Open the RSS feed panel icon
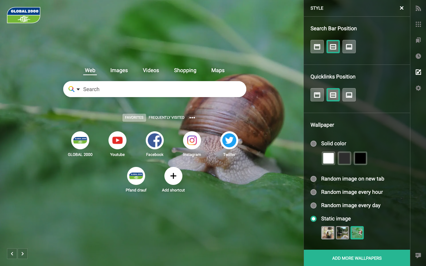The image size is (426, 266). point(418,8)
